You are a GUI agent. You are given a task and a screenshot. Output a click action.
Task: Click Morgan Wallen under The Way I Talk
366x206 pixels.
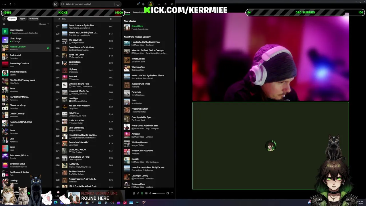(x=77, y=42)
